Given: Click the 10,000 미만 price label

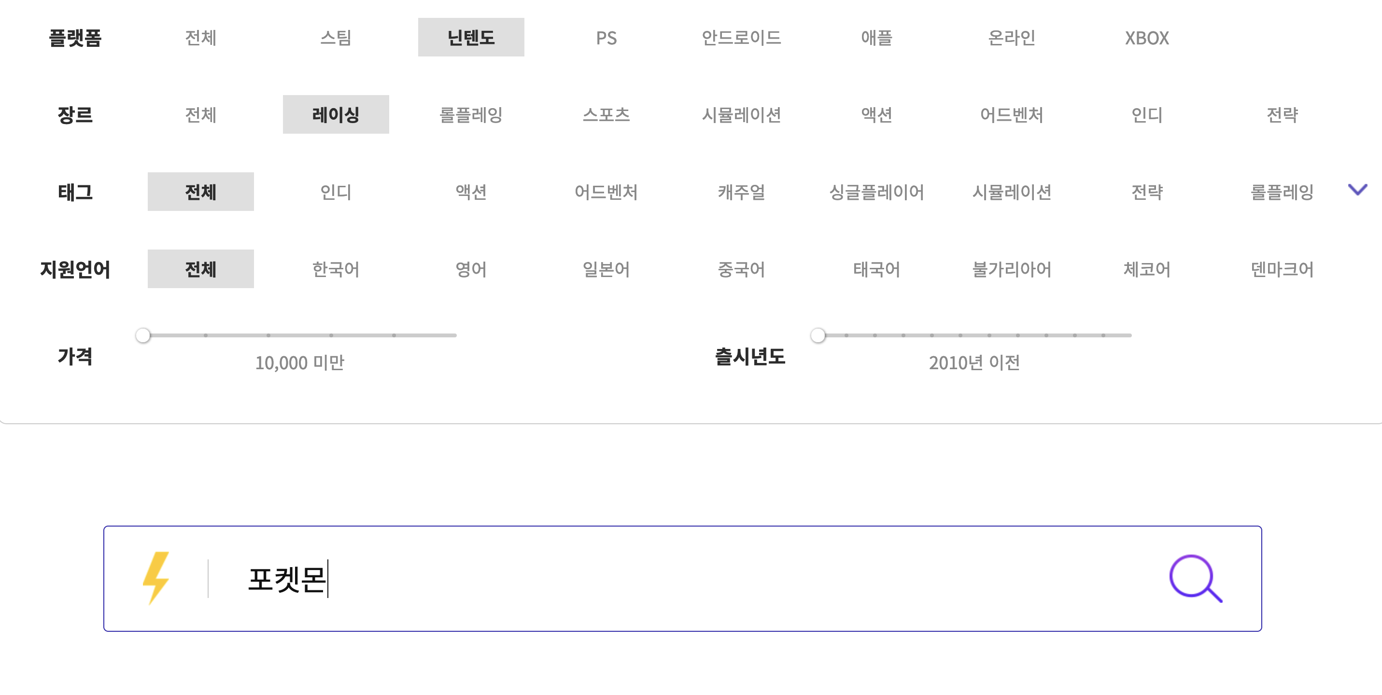Looking at the screenshot, I should 299,363.
